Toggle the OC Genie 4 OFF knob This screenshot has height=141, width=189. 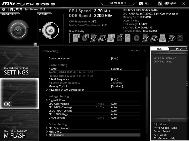18,30
